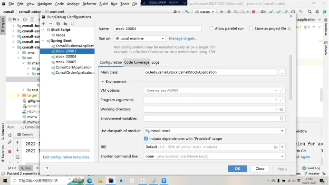This screenshot has width=329, height=185.
Task: Open Shorten command line dropdown
Action: click(x=214, y=156)
